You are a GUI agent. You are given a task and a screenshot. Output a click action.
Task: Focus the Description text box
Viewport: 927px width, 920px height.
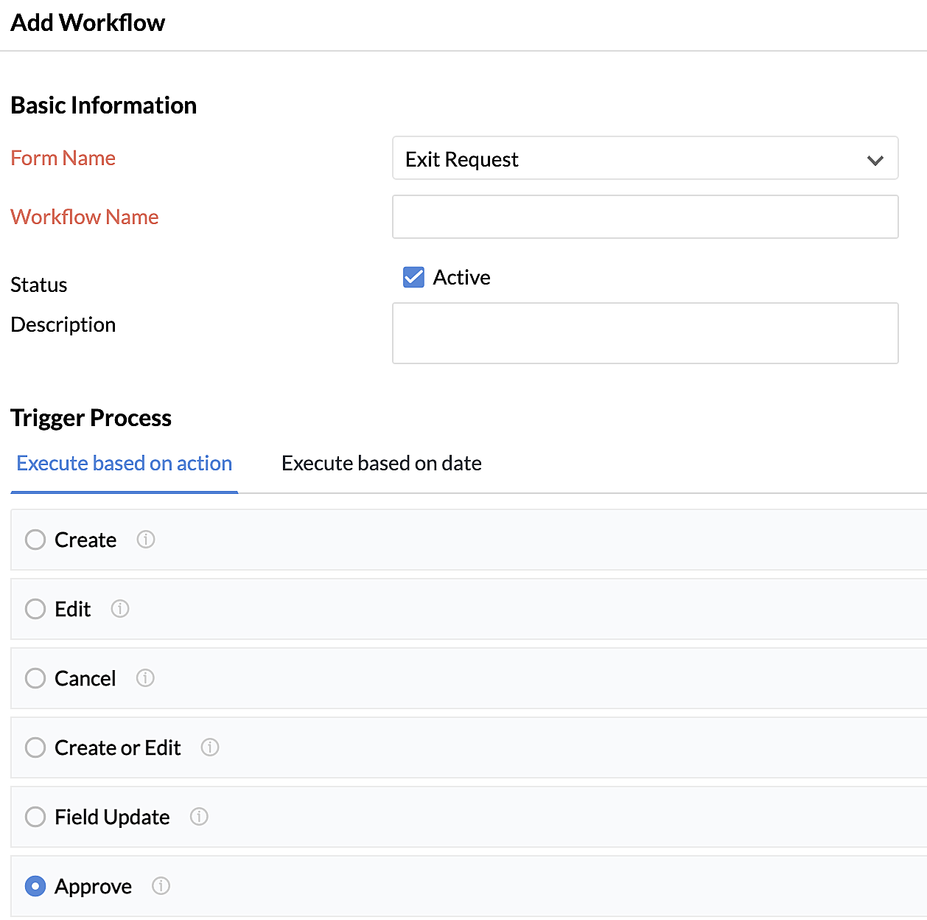tap(645, 333)
